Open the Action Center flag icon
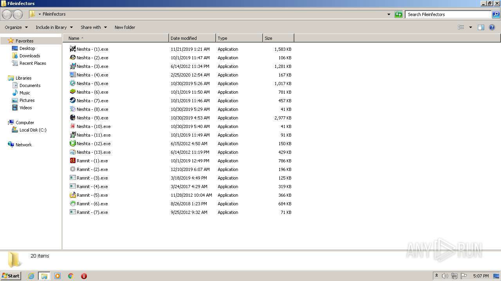501x281 pixels. (464, 276)
